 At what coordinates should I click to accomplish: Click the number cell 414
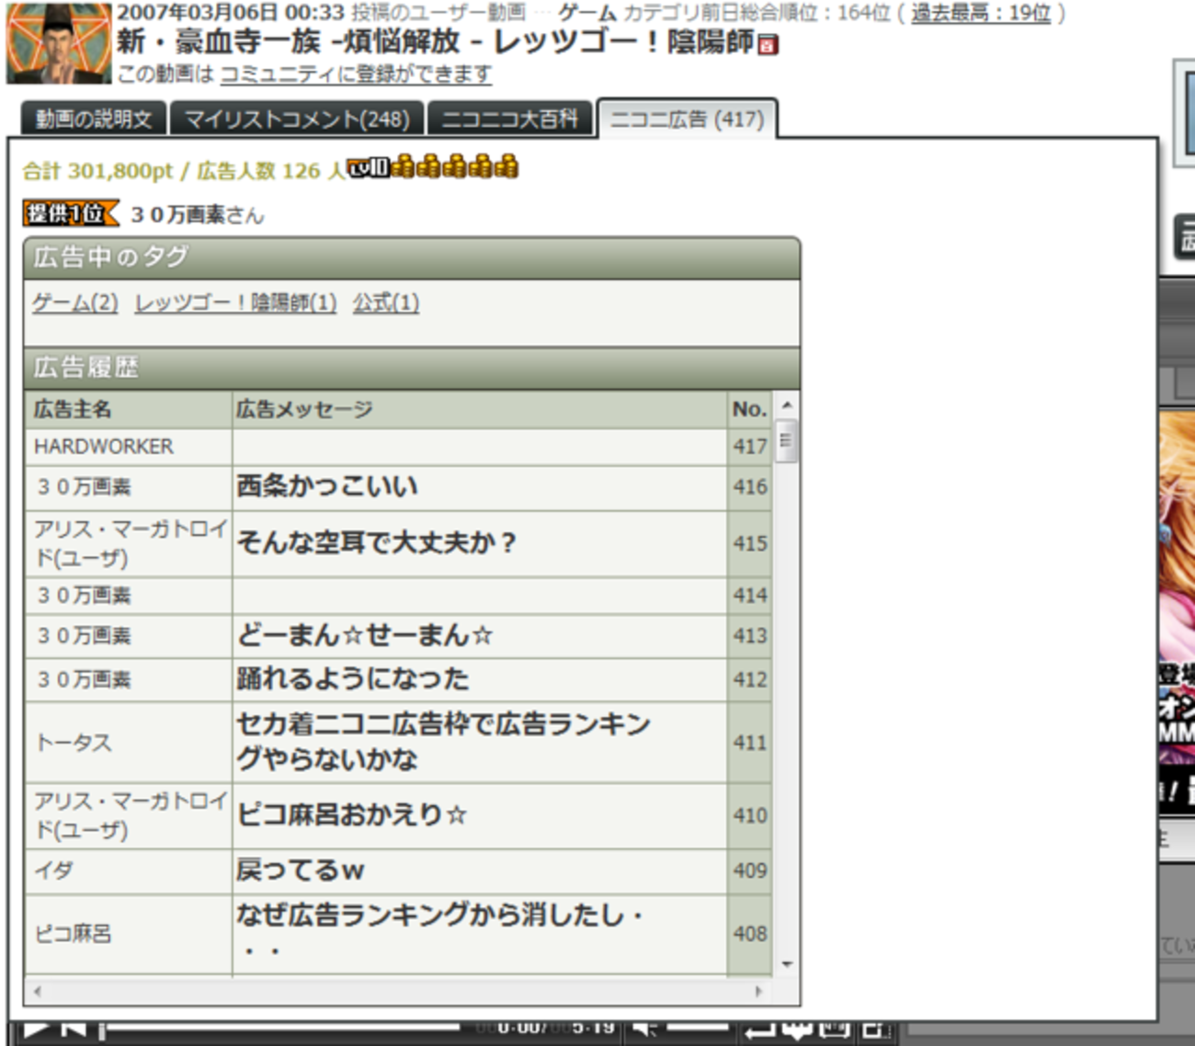click(x=750, y=596)
